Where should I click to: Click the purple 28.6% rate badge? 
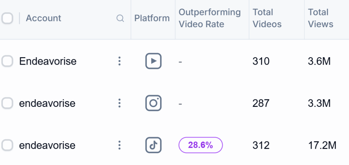coord(200,145)
